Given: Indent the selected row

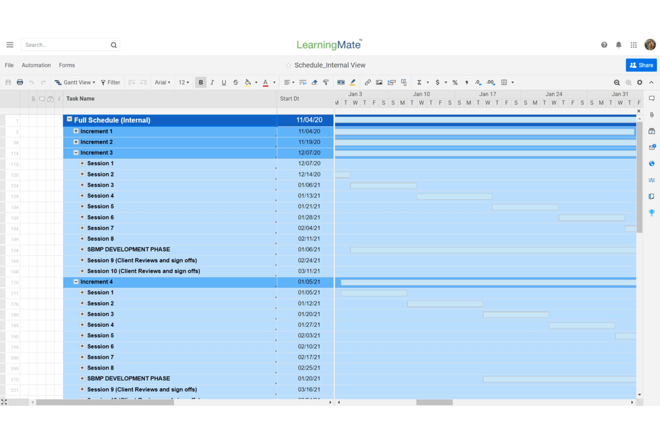Looking at the screenshot, I should 143,82.
